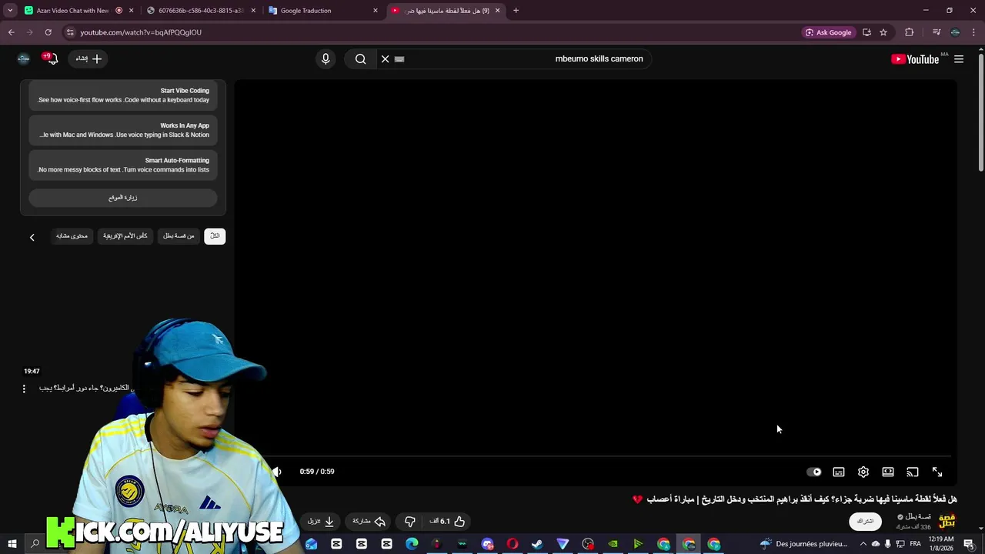The width and height of the screenshot is (985, 554).
Task: Install app icon in address bar
Action: [x=866, y=32]
